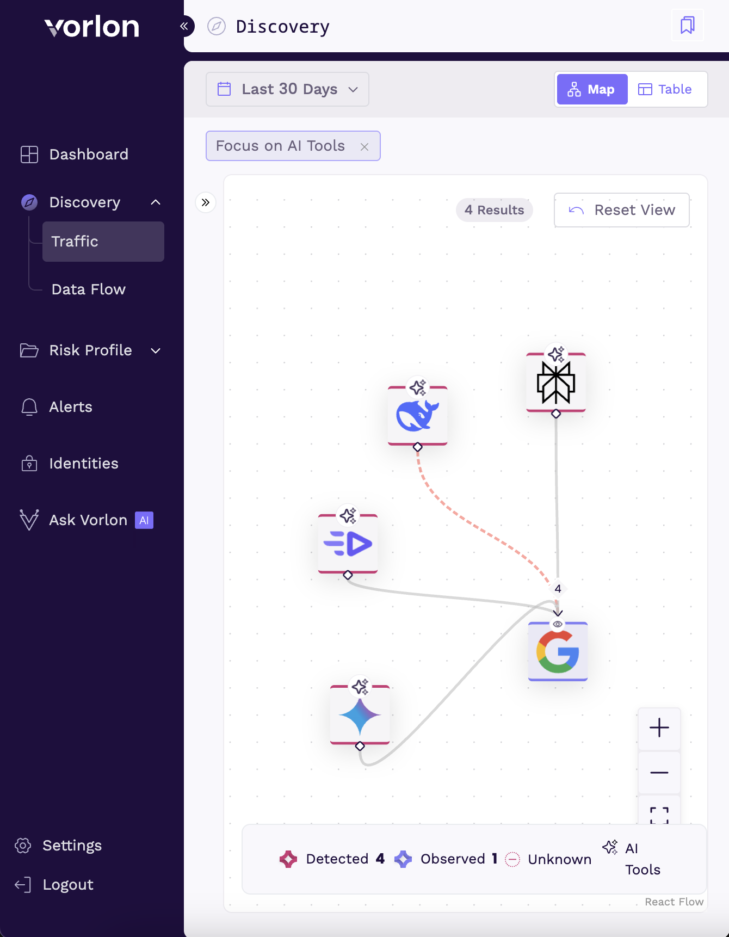Click the DeepSeek node output handle

(418, 447)
